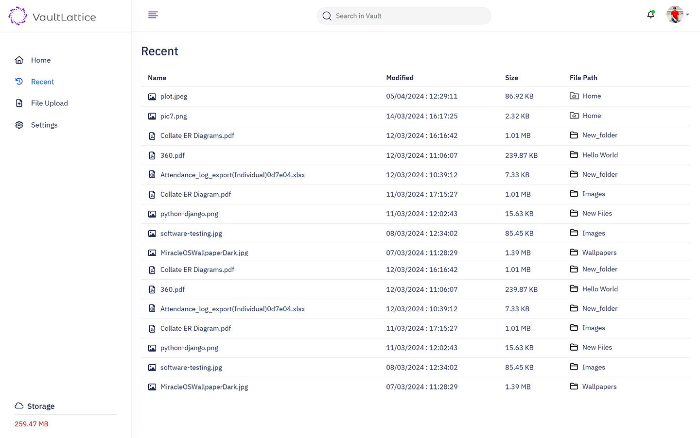Switch to the Recent menu item
Image resolution: width=700 pixels, height=438 pixels.
[x=42, y=82]
